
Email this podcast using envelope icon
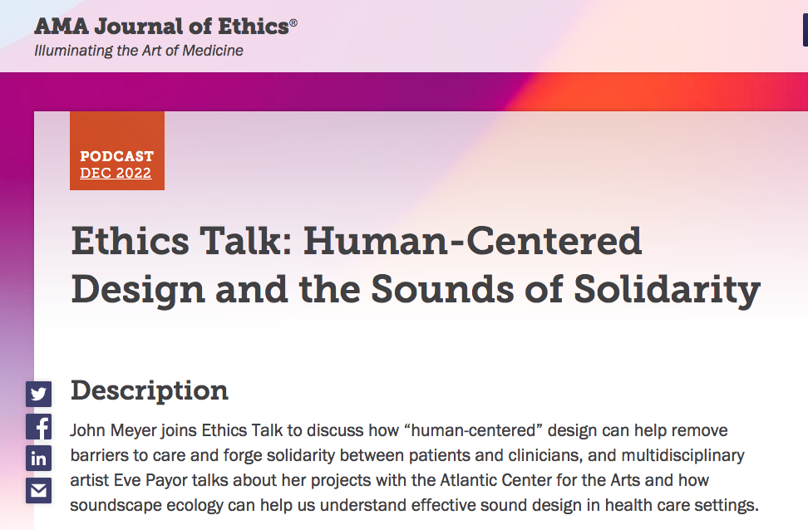click(x=38, y=490)
